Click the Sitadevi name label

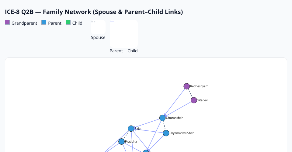[x=203, y=100]
